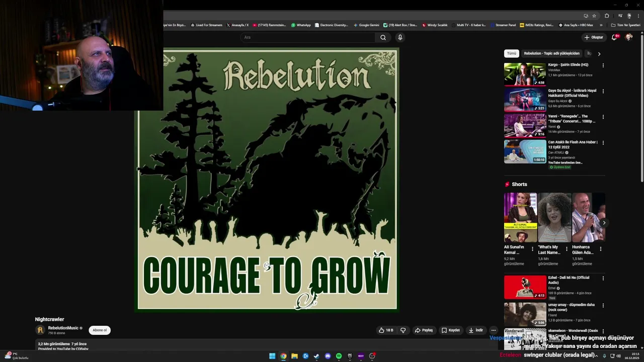Open options for the What's My Last Name short
644x362 pixels.
[567, 248]
